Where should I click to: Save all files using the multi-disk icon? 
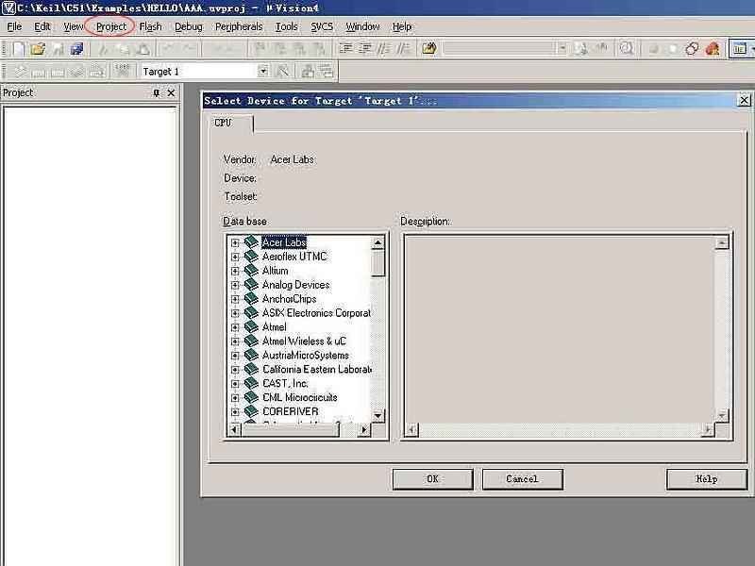click(76, 48)
